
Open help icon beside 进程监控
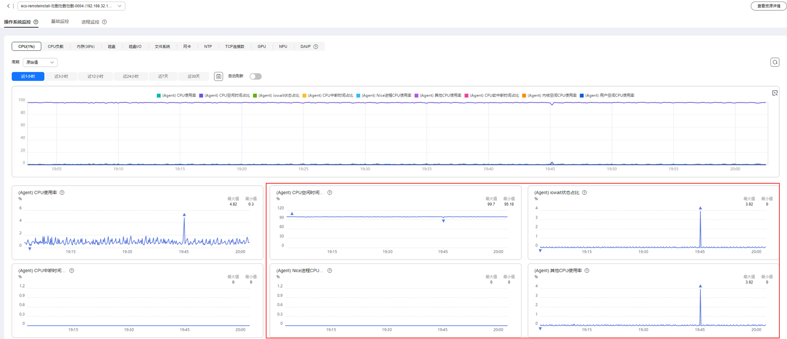pyautogui.click(x=104, y=22)
